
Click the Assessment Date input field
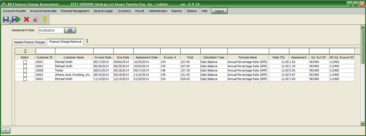click(x=51, y=30)
